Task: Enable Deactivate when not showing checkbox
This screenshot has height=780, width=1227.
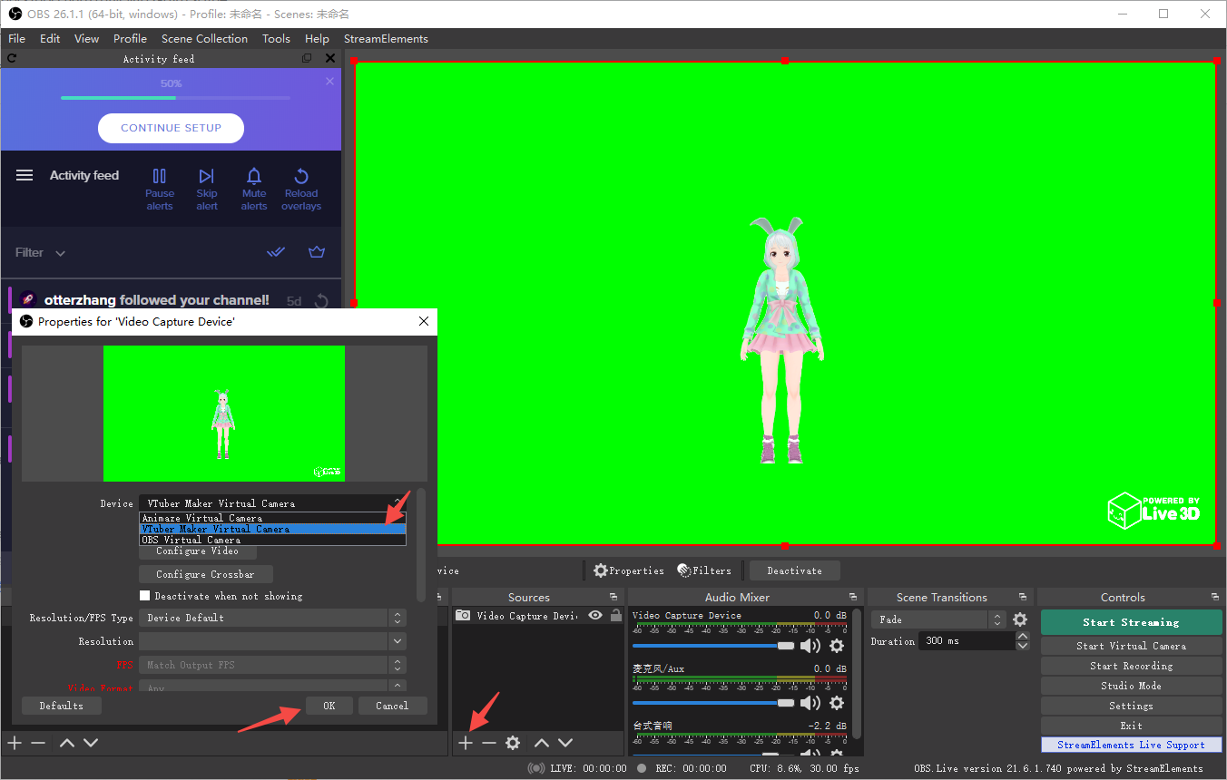Action: click(x=144, y=596)
